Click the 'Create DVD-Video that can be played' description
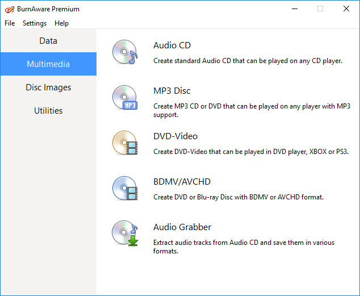This screenshot has height=296, width=360. point(251,152)
